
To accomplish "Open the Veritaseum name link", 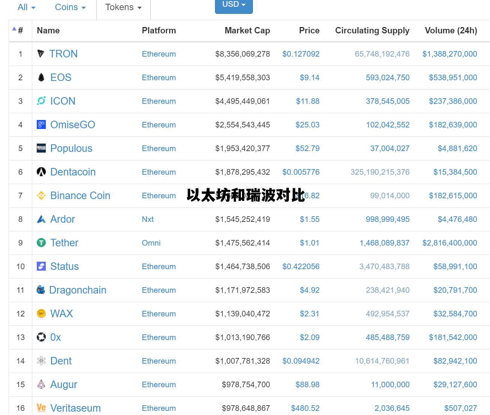I will 75,408.
